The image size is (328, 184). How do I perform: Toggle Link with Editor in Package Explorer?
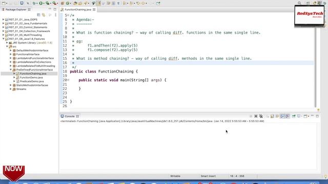[44, 15]
